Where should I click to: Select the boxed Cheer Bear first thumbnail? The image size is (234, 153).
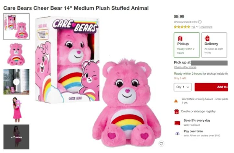[x=16, y=26]
